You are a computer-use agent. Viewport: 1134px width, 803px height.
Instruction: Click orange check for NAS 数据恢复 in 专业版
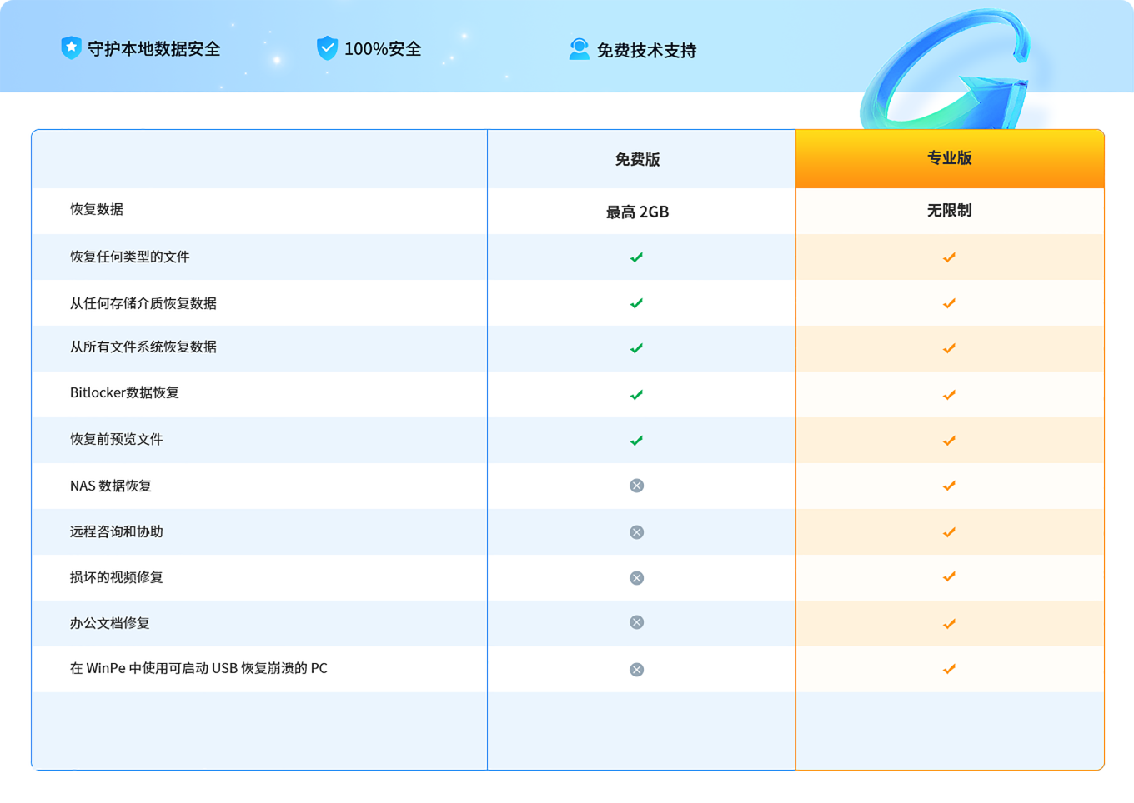tap(949, 486)
